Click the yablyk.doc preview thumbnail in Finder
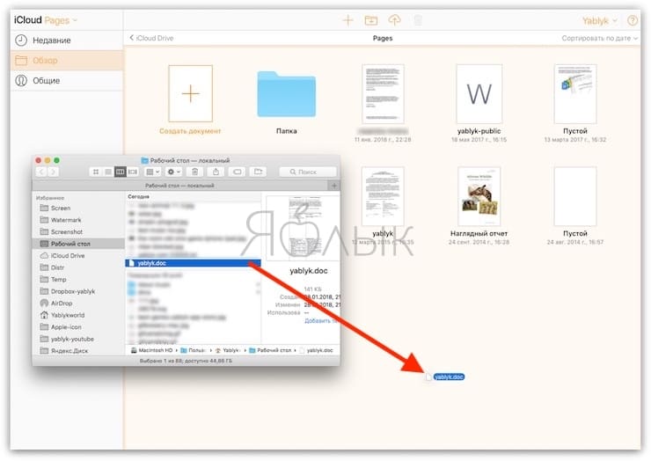The width and height of the screenshot is (651, 461). (304, 229)
